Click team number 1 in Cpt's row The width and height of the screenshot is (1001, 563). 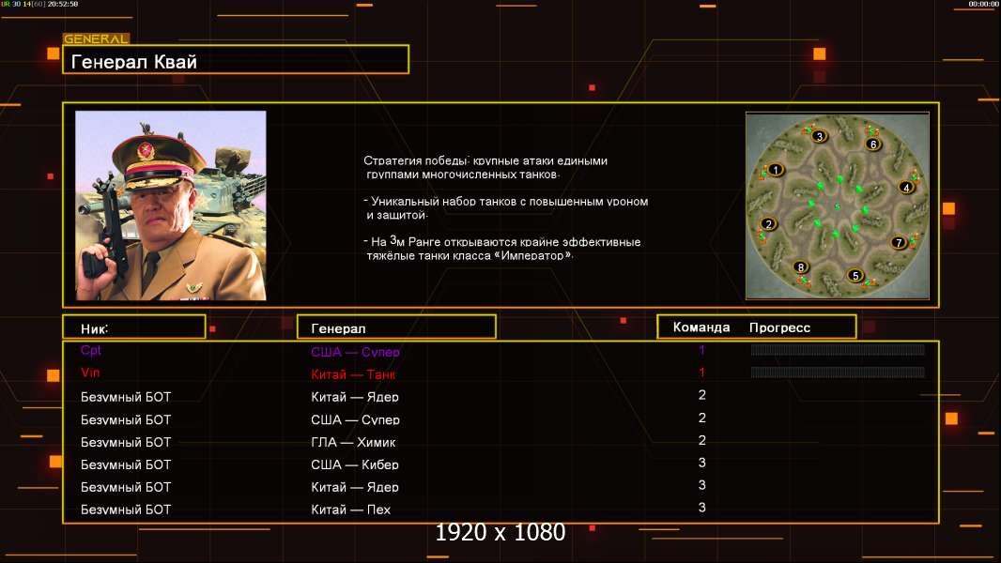pyautogui.click(x=701, y=350)
